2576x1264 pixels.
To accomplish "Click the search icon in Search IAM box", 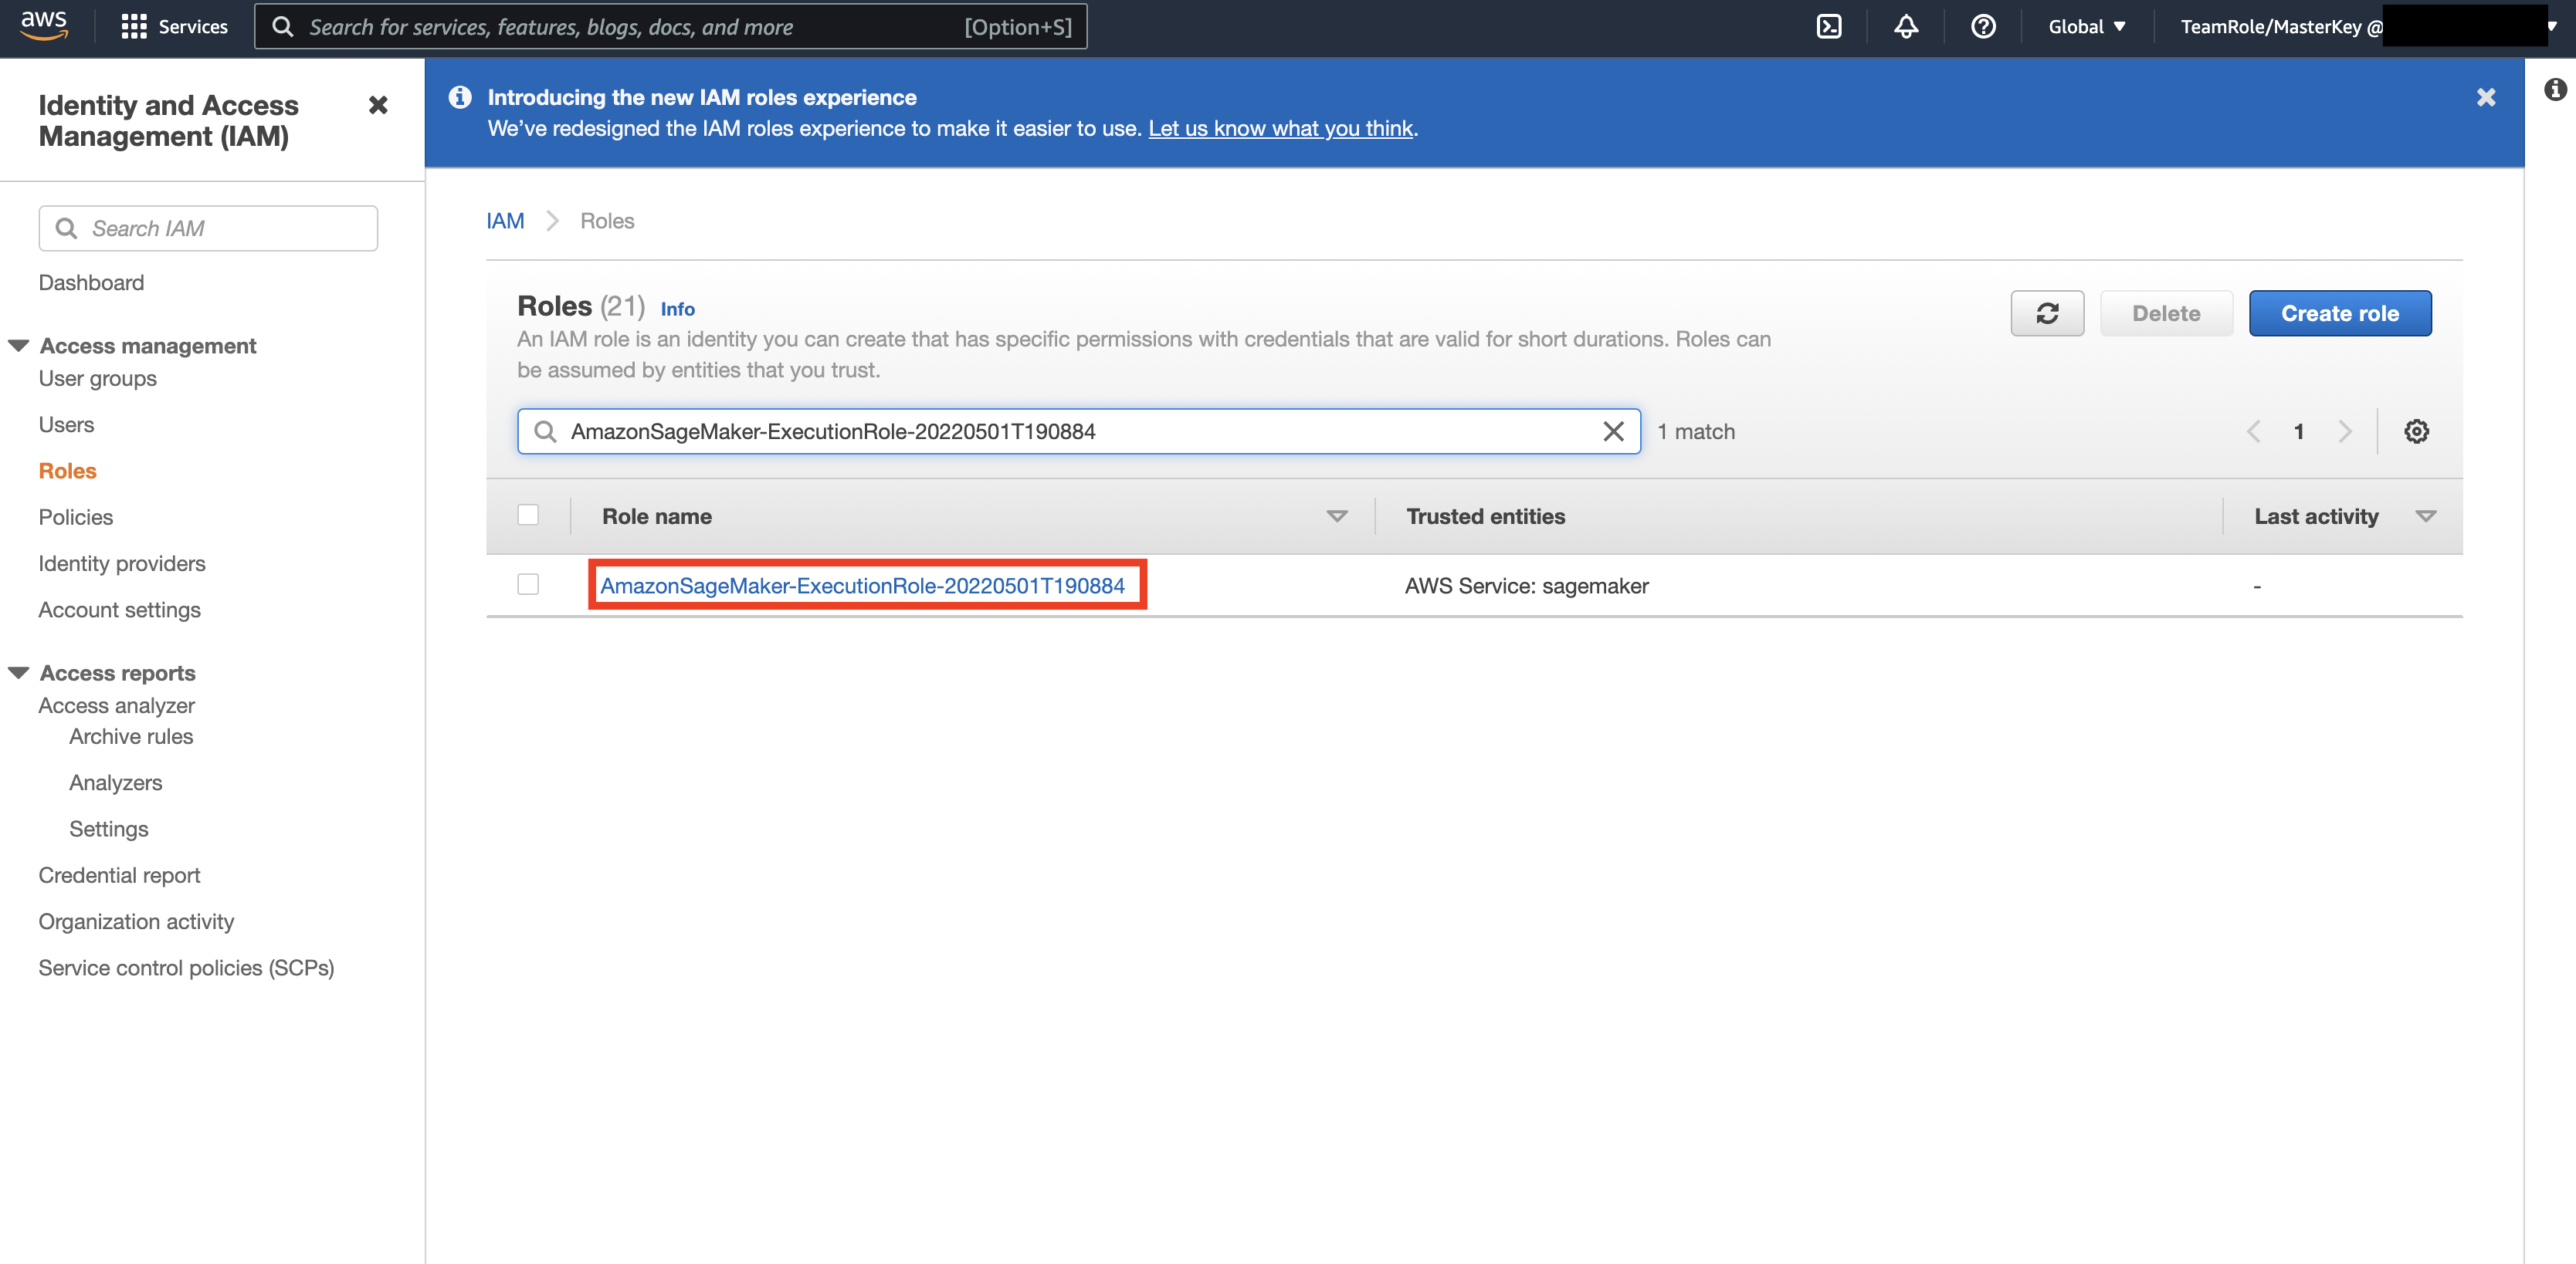I will (x=66, y=229).
